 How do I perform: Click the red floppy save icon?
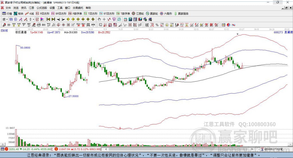click(140, 19)
